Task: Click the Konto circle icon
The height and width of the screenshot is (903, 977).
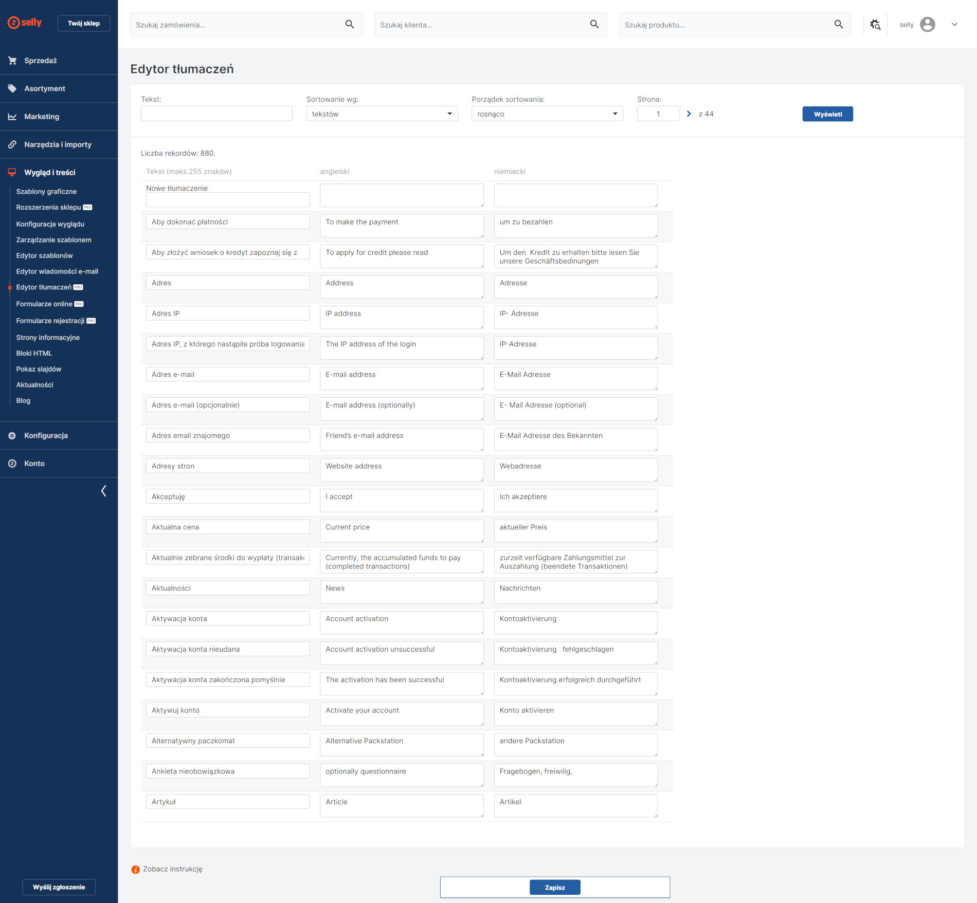Action: point(12,464)
